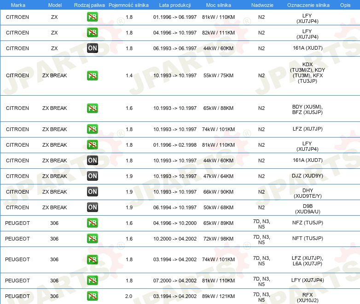Select DHY (XUD9TE/Y) engine code
Viewport: 360px width, 304px height.
click(x=308, y=193)
